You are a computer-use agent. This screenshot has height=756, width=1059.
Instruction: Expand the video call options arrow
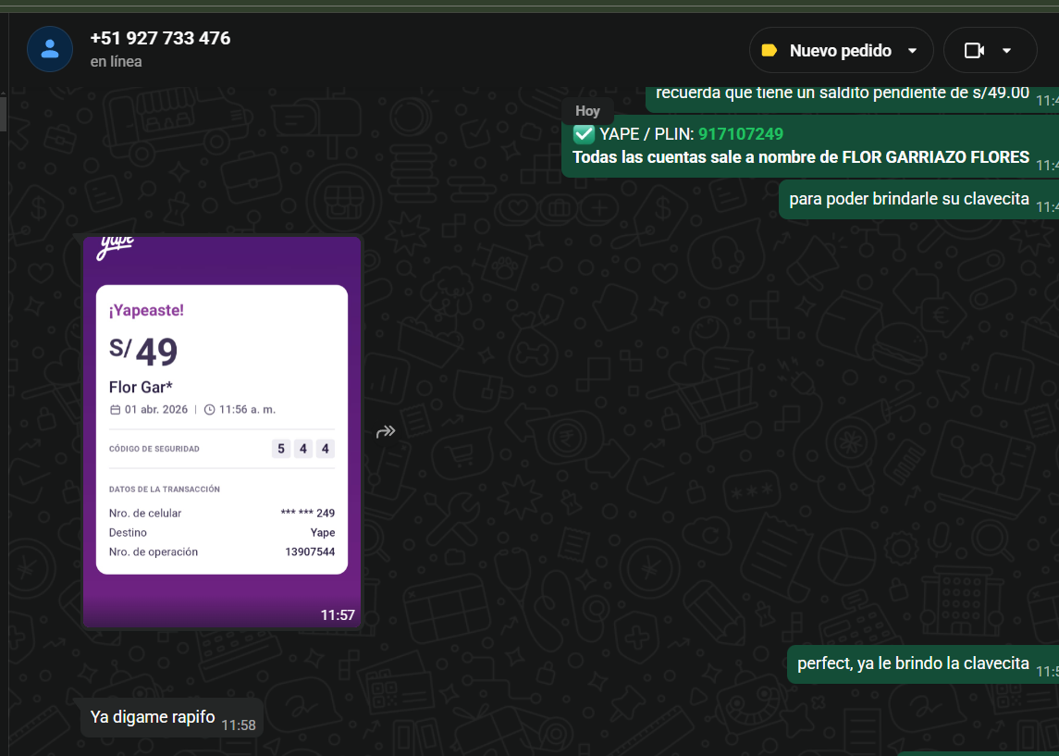coord(1007,51)
